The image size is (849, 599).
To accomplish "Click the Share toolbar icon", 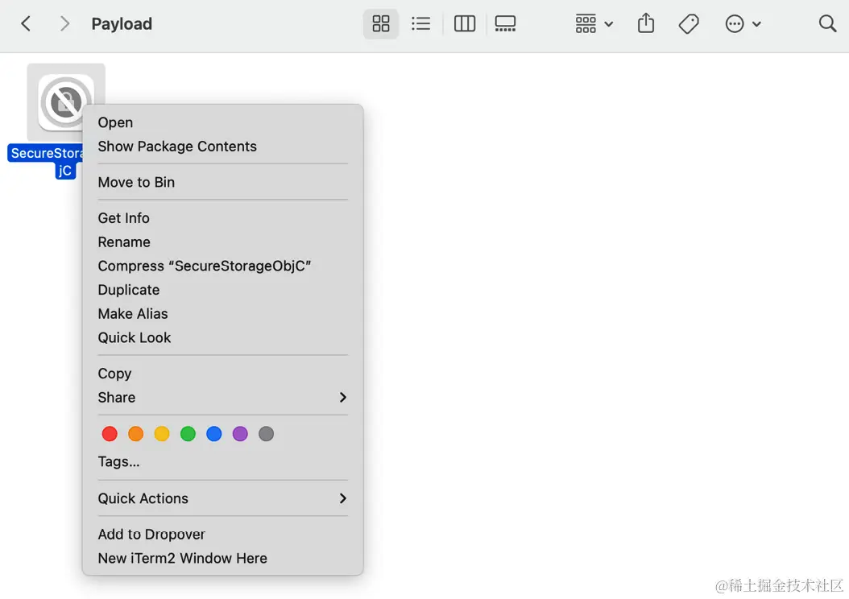I will point(646,24).
